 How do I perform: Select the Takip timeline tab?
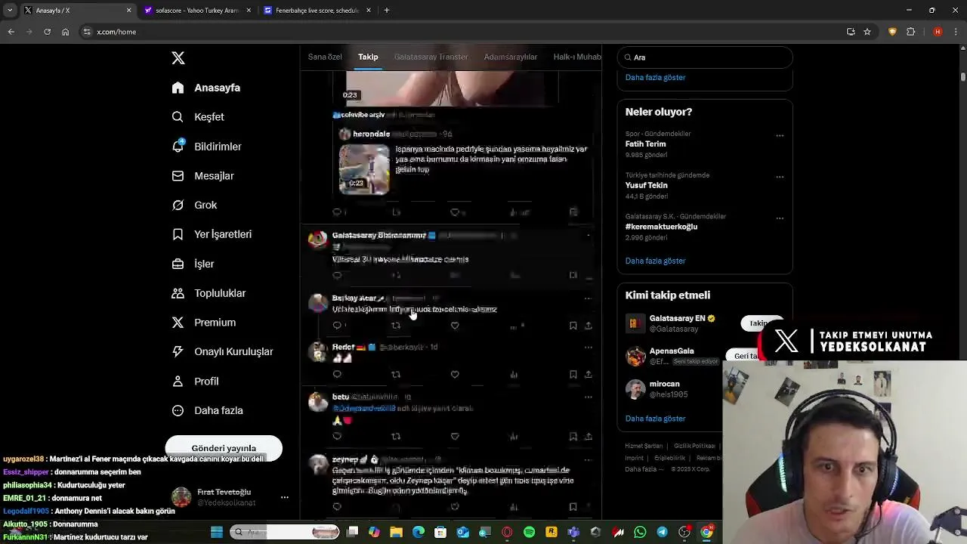point(368,57)
